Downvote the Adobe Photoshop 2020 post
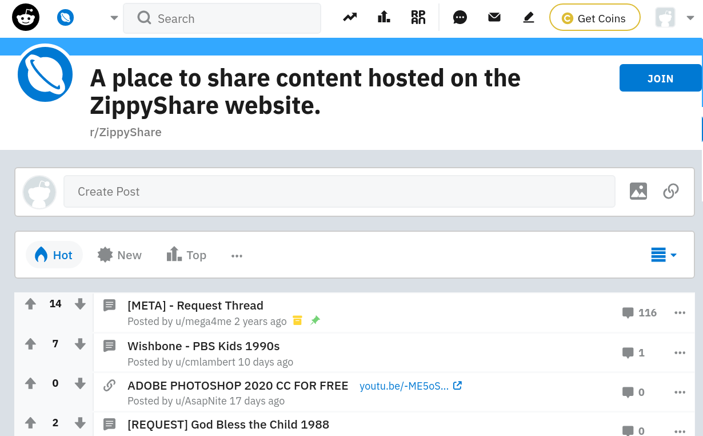 80,383
